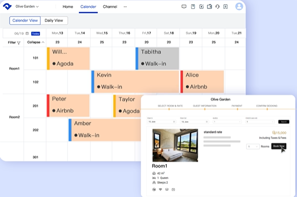The width and height of the screenshot is (297, 197).
Task: Open the Rooms quantity dropdown
Action: [253, 146]
